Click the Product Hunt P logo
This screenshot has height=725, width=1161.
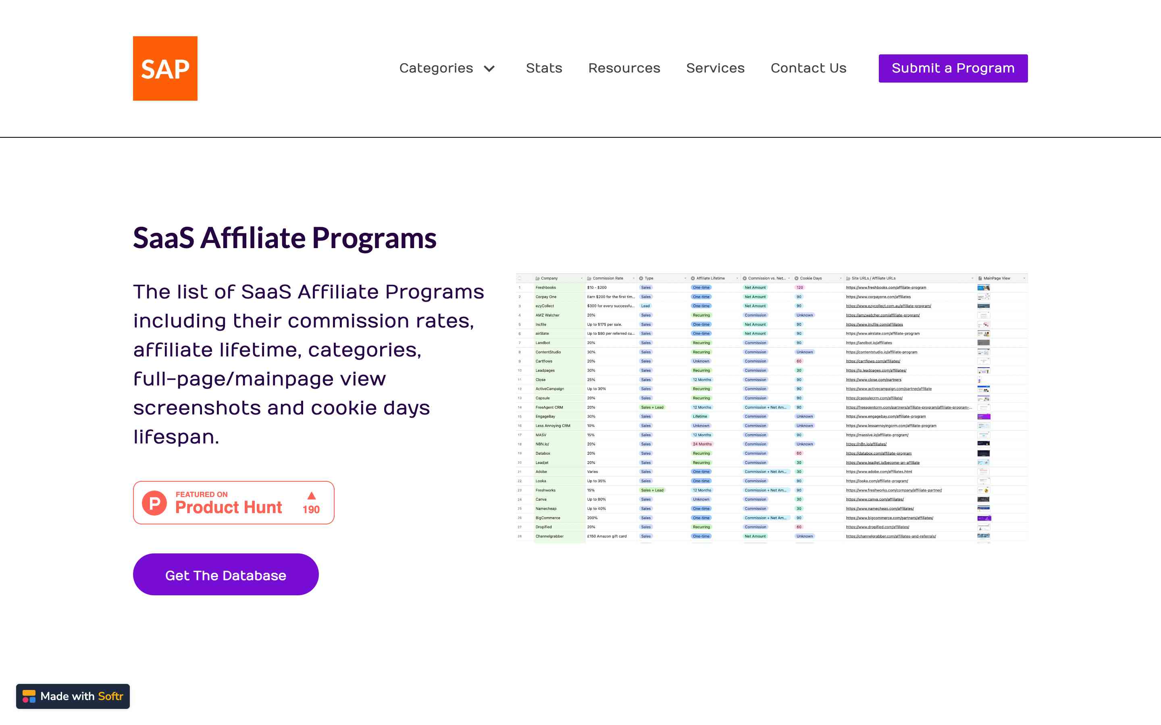pos(154,503)
